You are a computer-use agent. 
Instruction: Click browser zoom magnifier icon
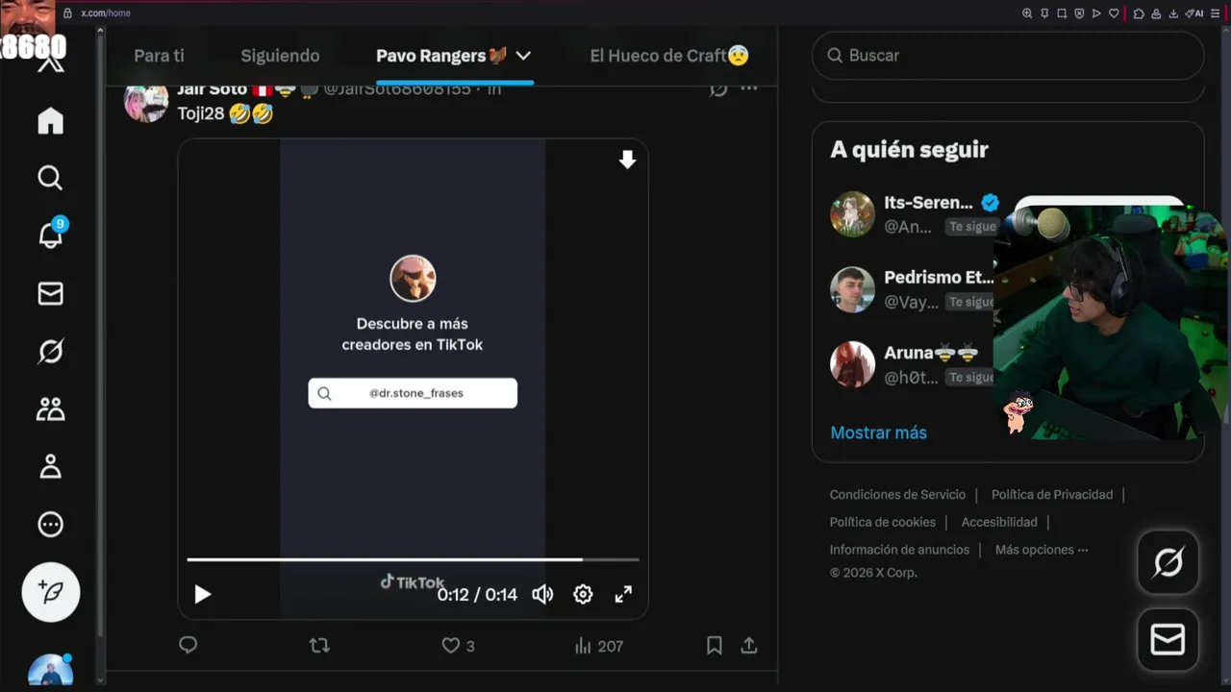pos(1027,13)
